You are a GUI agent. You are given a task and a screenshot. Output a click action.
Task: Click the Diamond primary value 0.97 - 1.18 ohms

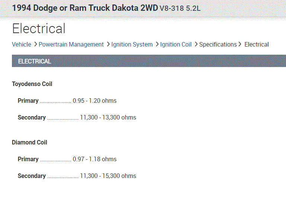[x=95, y=159]
